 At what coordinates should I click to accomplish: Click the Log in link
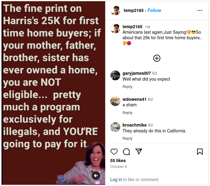coord(116,180)
